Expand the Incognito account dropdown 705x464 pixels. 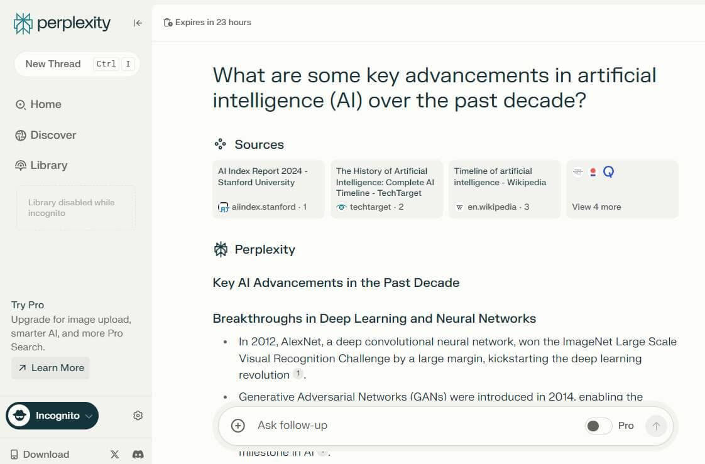[89, 416]
